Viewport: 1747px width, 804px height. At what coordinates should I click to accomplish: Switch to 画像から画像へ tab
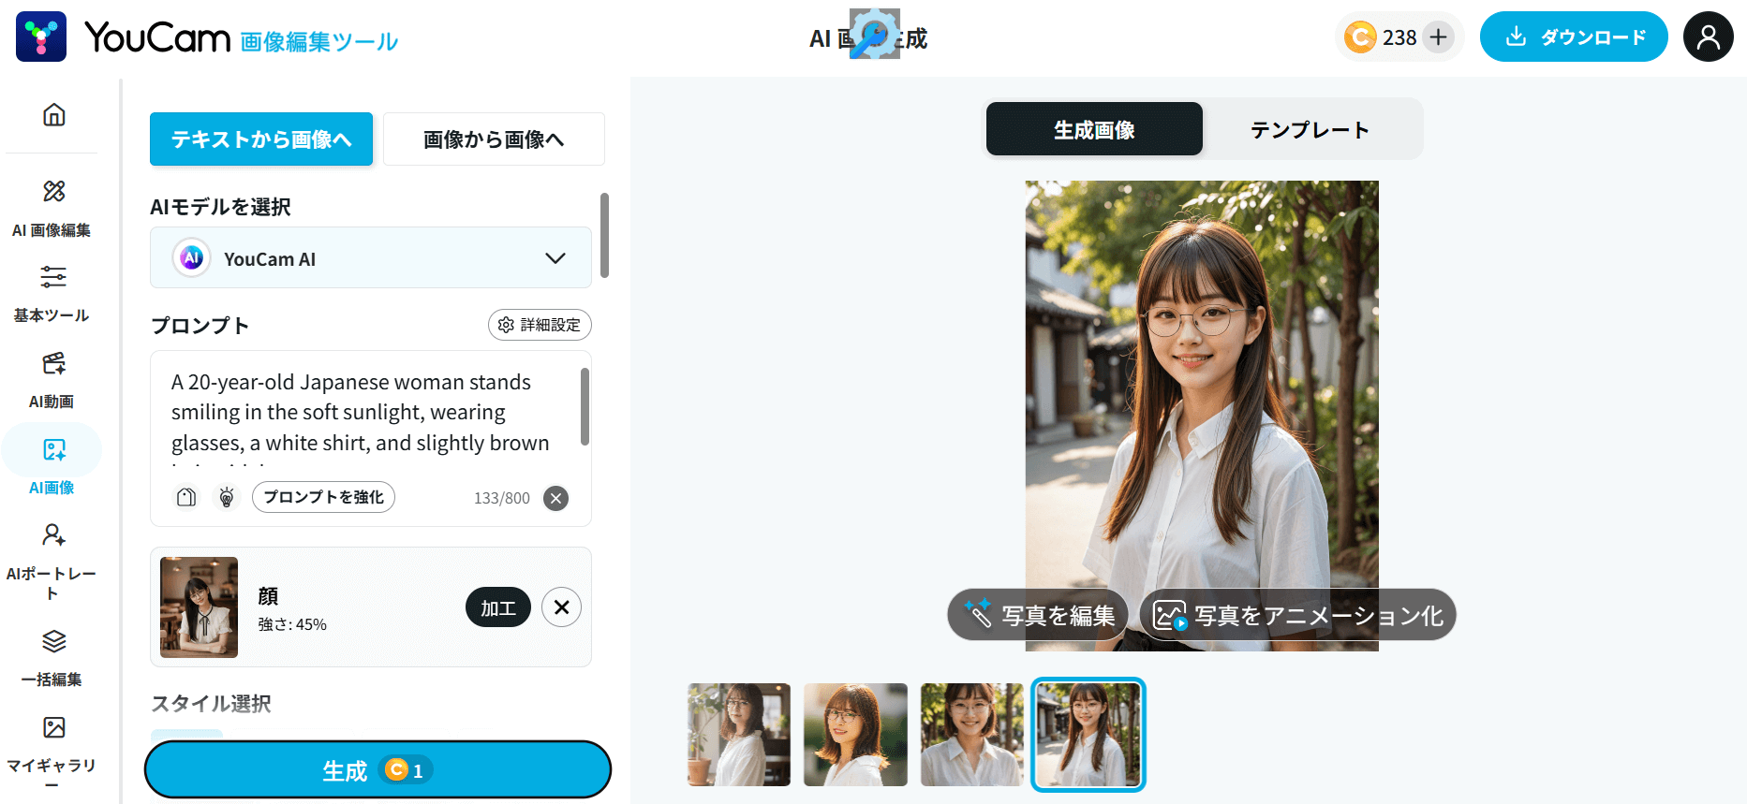[x=494, y=139]
